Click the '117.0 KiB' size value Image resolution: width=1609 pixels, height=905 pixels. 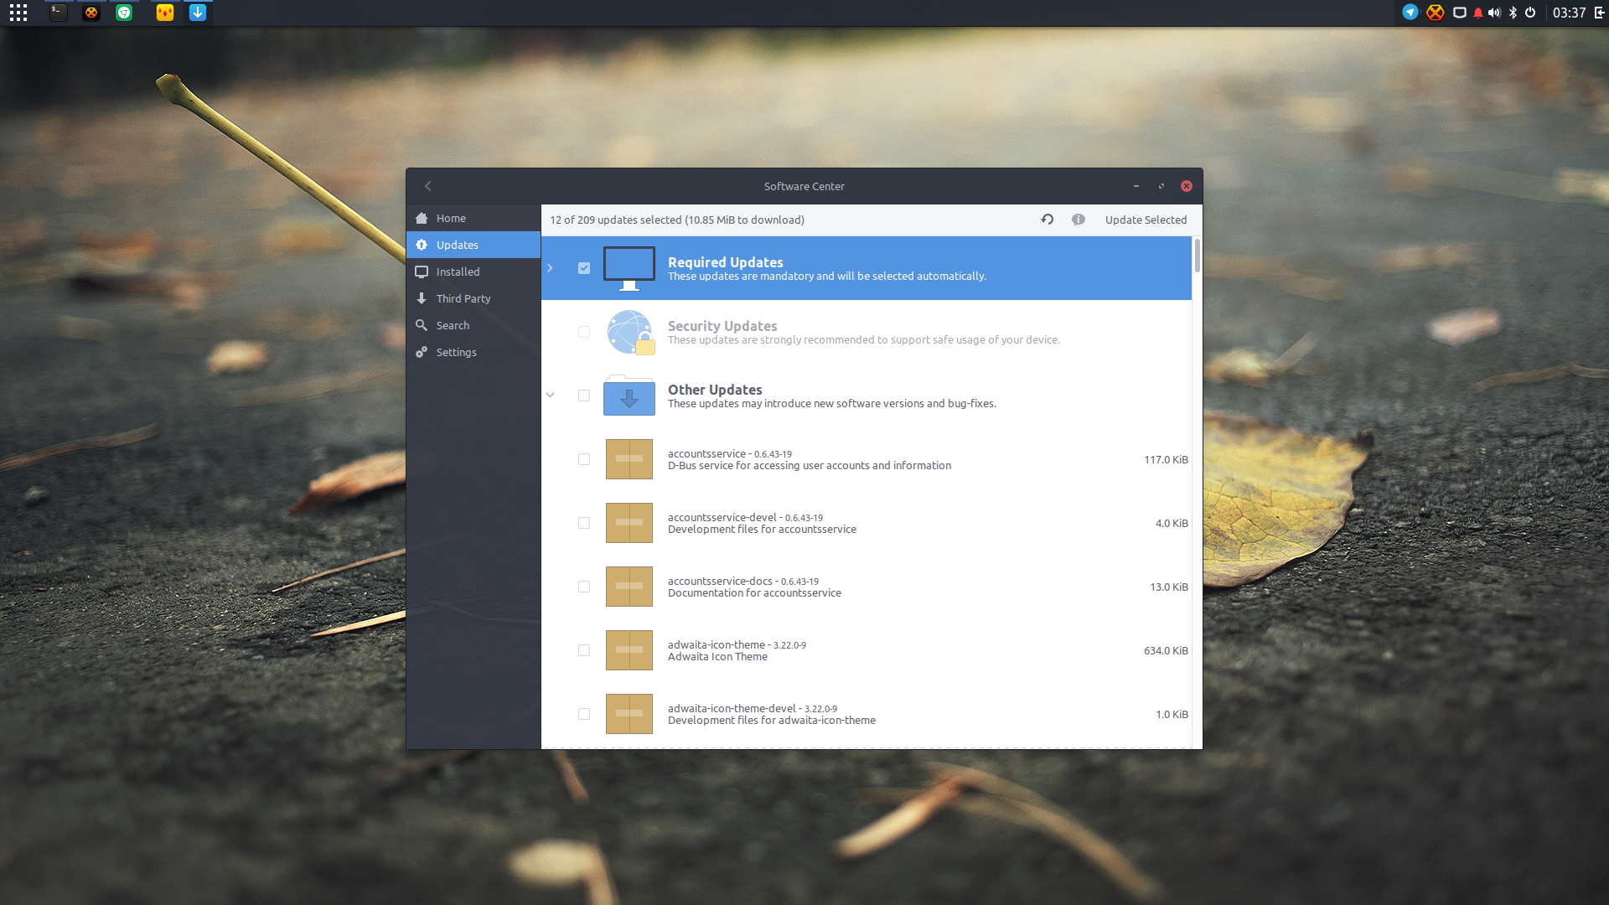point(1166,459)
